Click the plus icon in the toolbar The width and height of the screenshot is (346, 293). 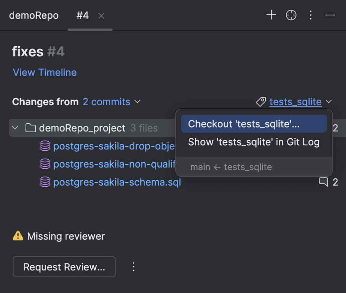coord(271,15)
